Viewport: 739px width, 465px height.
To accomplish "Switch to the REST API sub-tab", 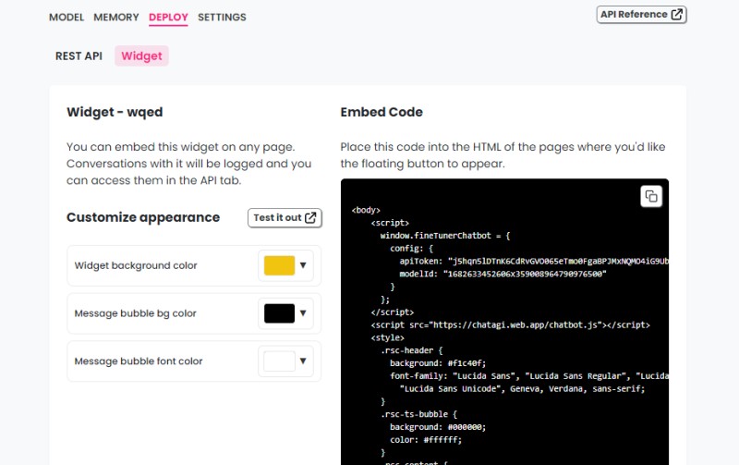I will (79, 56).
